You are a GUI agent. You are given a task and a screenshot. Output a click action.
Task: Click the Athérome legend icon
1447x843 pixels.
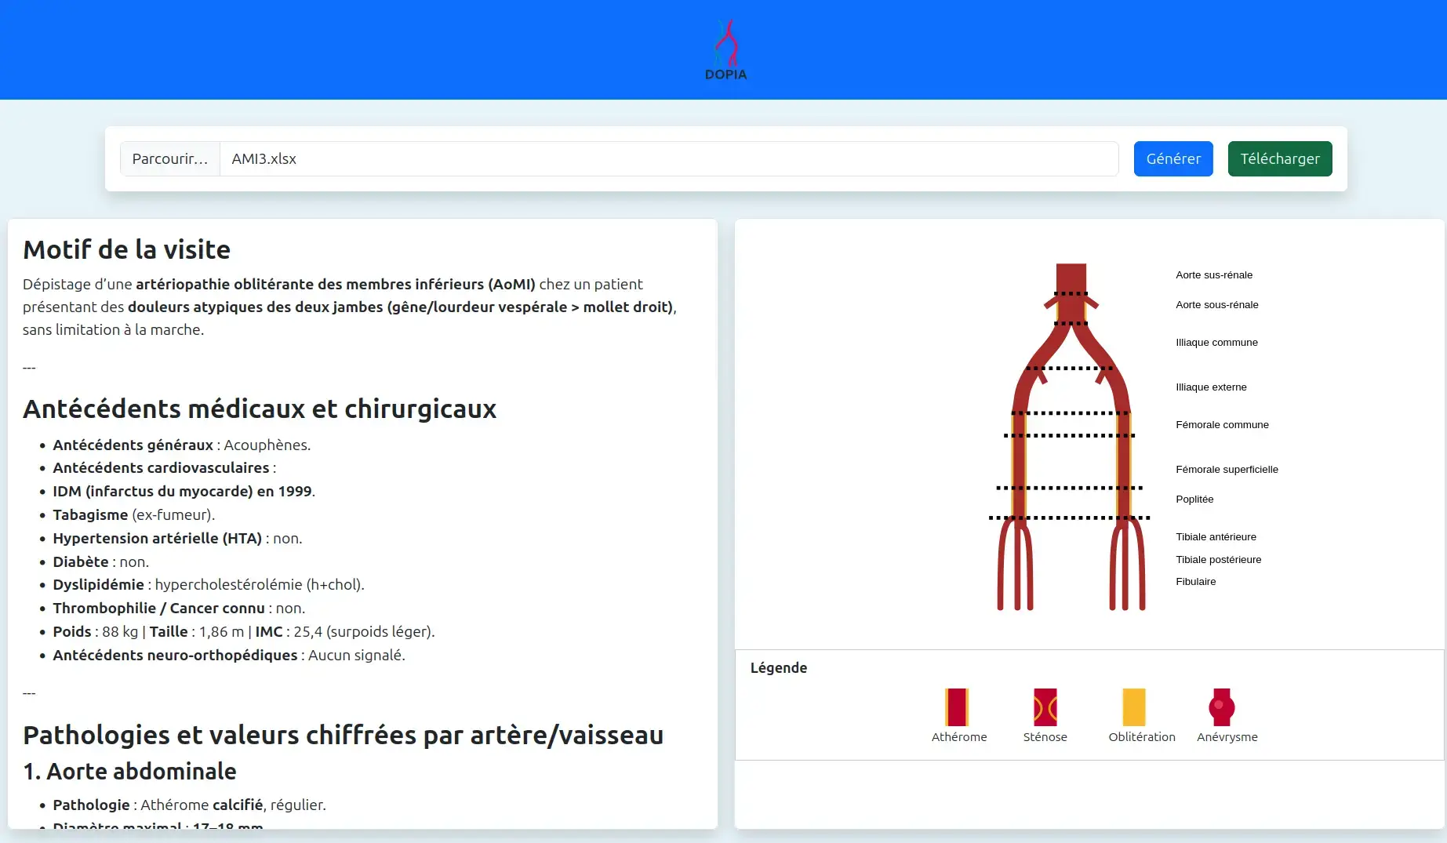point(957,707)
